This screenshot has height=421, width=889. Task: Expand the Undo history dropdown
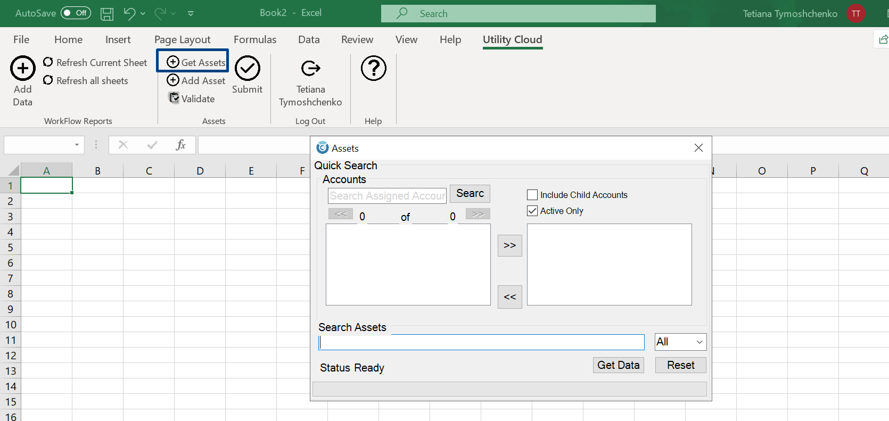[143, 13]
